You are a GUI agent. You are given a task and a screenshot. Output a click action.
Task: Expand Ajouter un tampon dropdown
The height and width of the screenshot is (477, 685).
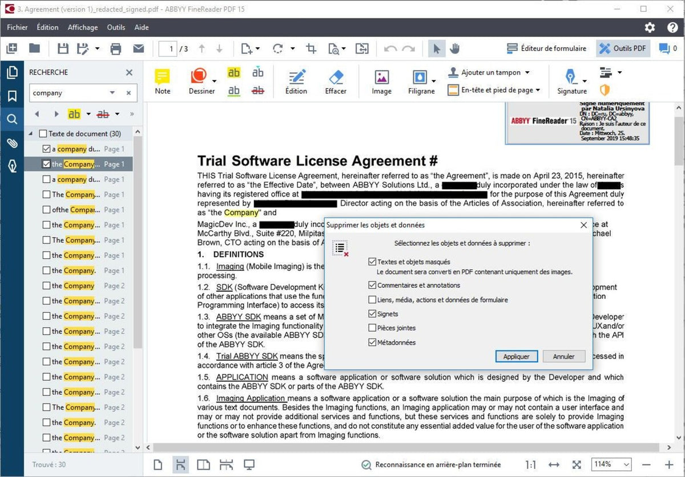[x=527, y=72]
